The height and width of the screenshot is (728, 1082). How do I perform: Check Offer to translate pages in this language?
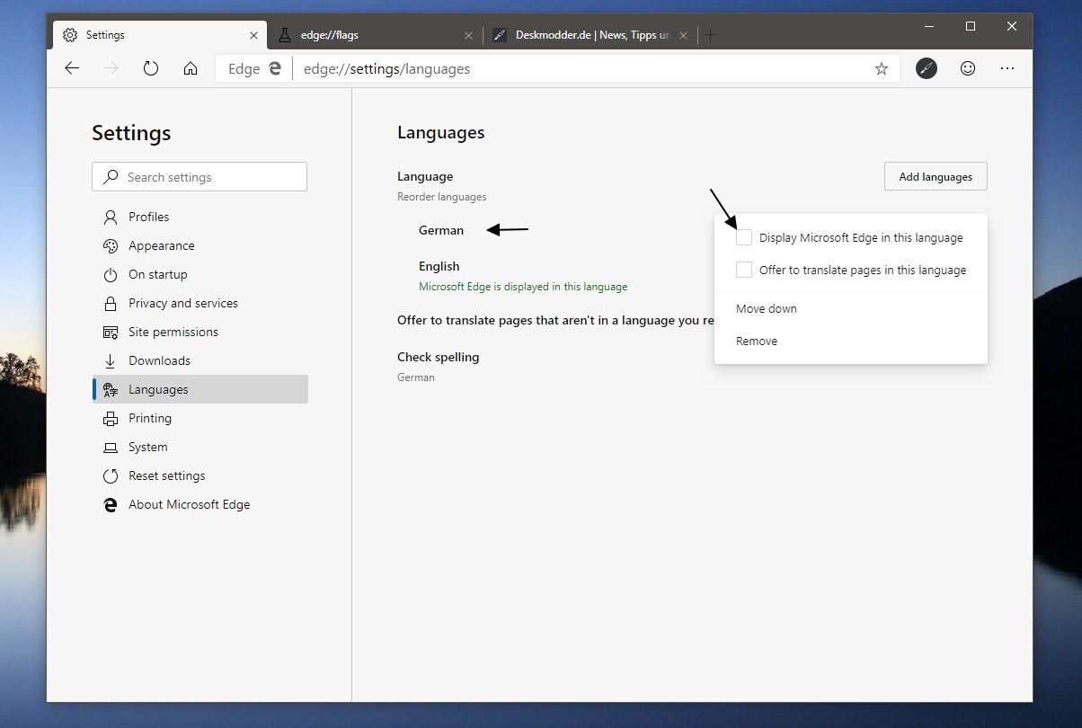pyautogui.click(x=744, y=270)
